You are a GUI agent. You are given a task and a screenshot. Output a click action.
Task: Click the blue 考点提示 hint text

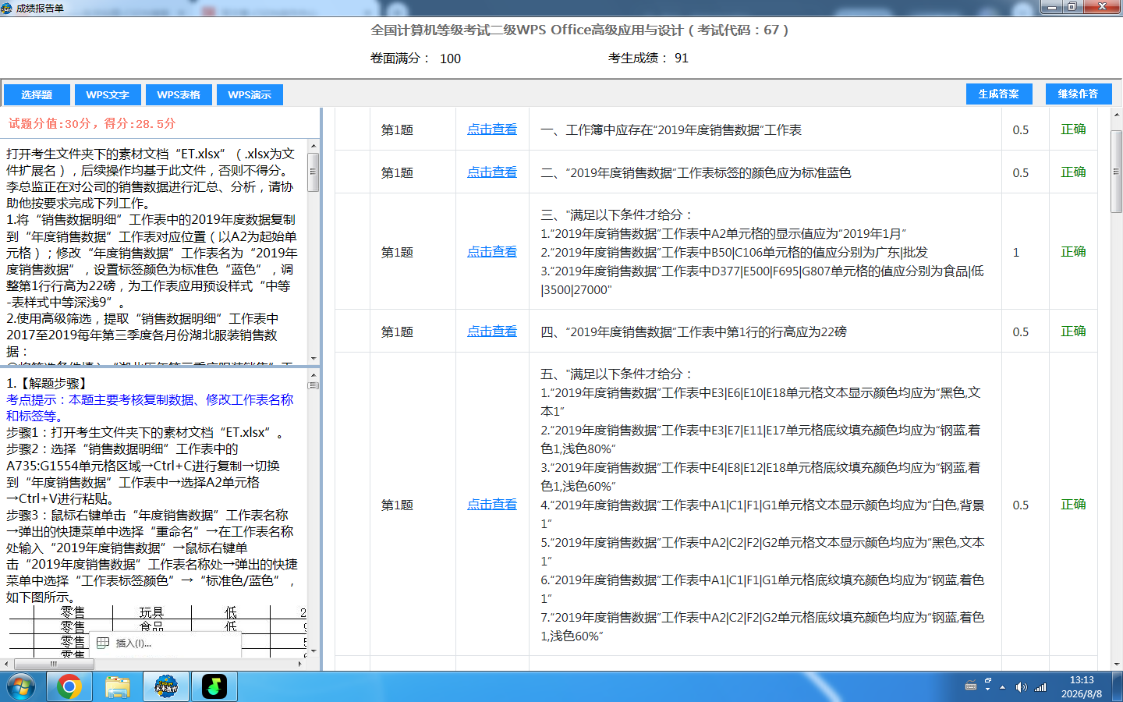150,408
